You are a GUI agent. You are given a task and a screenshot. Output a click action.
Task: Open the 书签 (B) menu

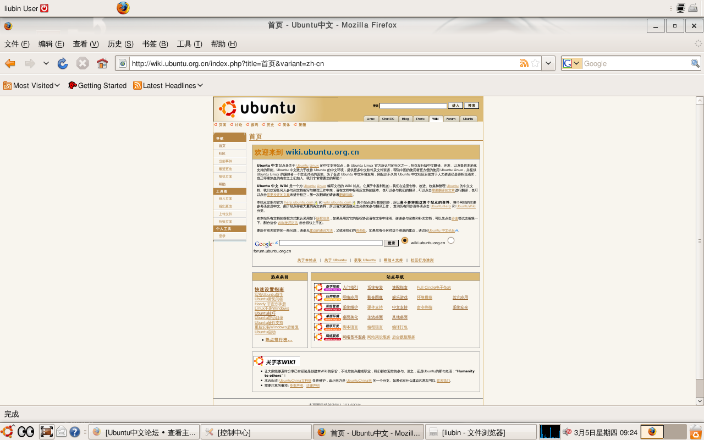click(x=155, y=44)
